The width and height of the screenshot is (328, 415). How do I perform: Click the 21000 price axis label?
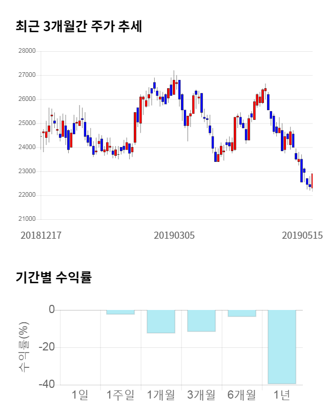pos(27,219)
